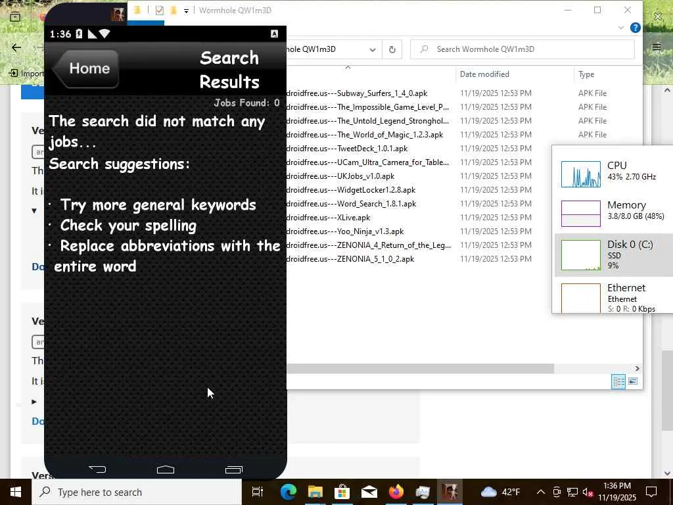Switch to large icons view layout icon
Screen dimensions: 673x505
click(633, 381)
